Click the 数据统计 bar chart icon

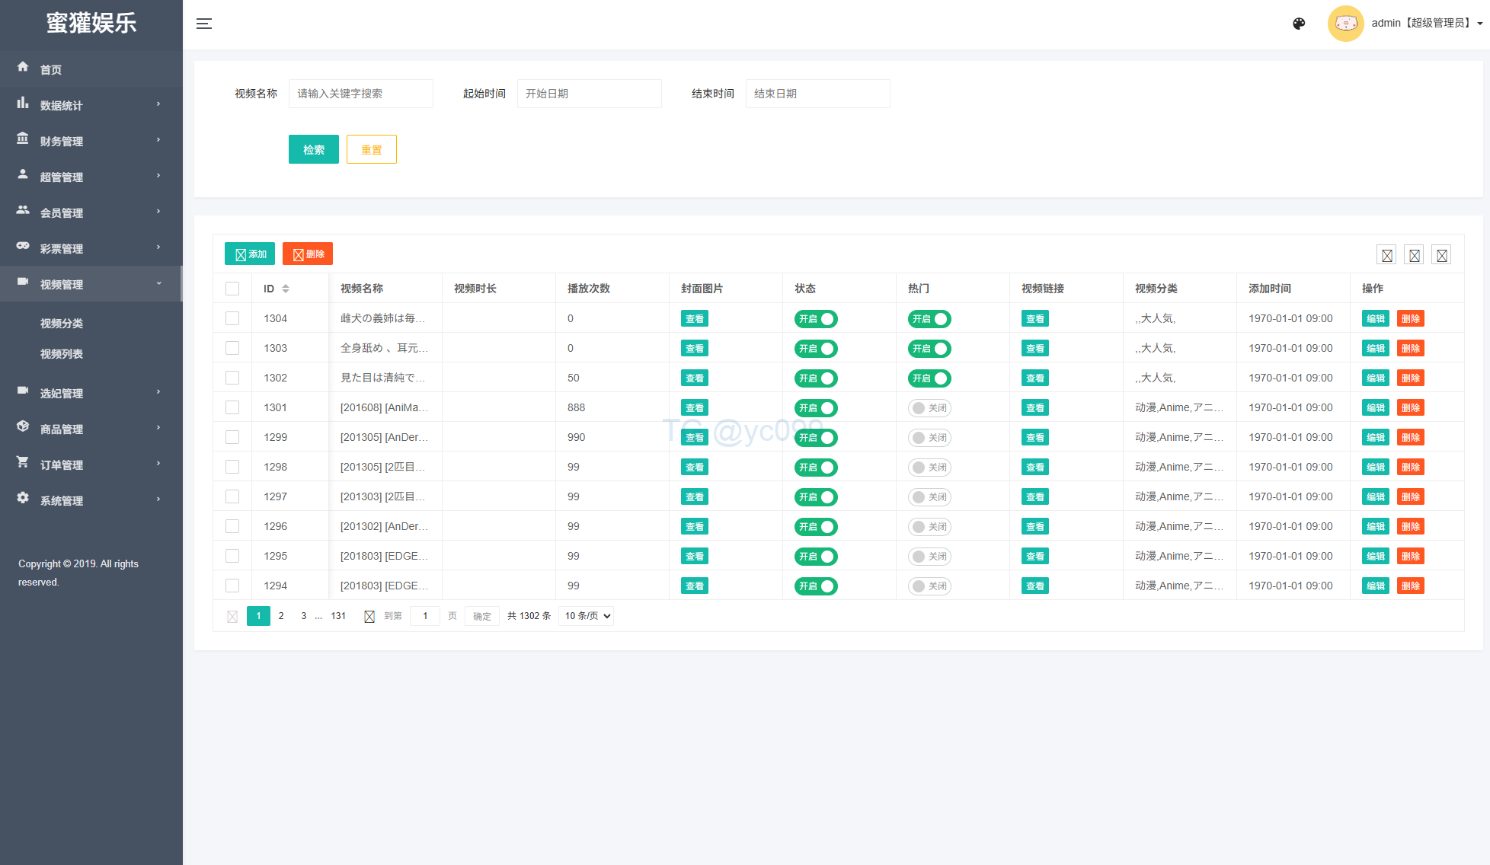[23, 103]
